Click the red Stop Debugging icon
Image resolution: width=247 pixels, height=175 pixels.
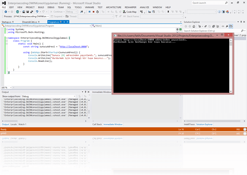click(94, 12)
